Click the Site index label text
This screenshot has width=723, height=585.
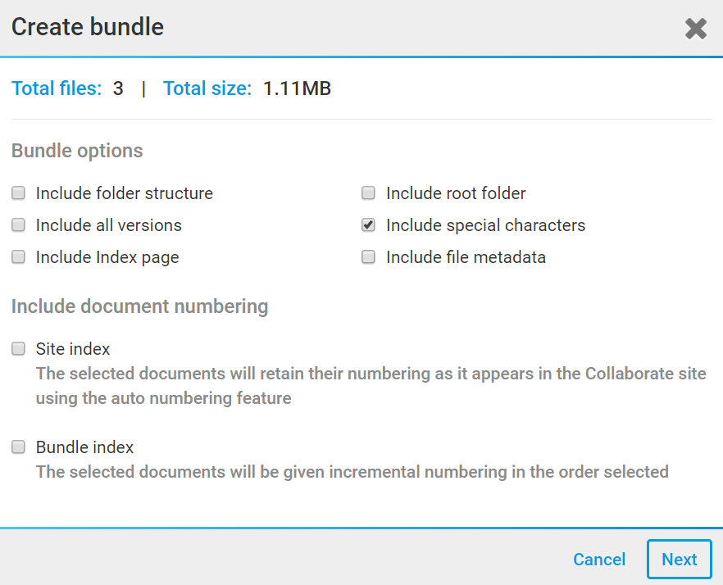point(73,349)
